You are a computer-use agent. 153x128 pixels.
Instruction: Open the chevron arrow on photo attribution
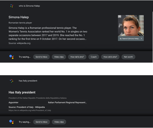point(141,39)
